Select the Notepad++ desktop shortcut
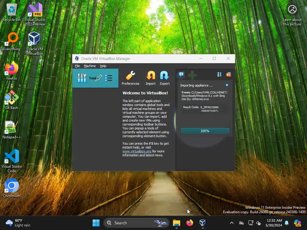The height and width of the screenshot is (230, 307). click(x=12, y=130)
